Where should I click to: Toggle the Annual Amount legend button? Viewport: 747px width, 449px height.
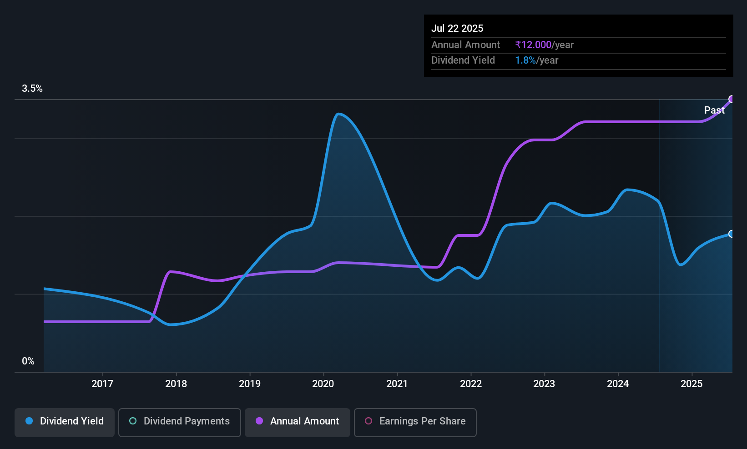298,422
